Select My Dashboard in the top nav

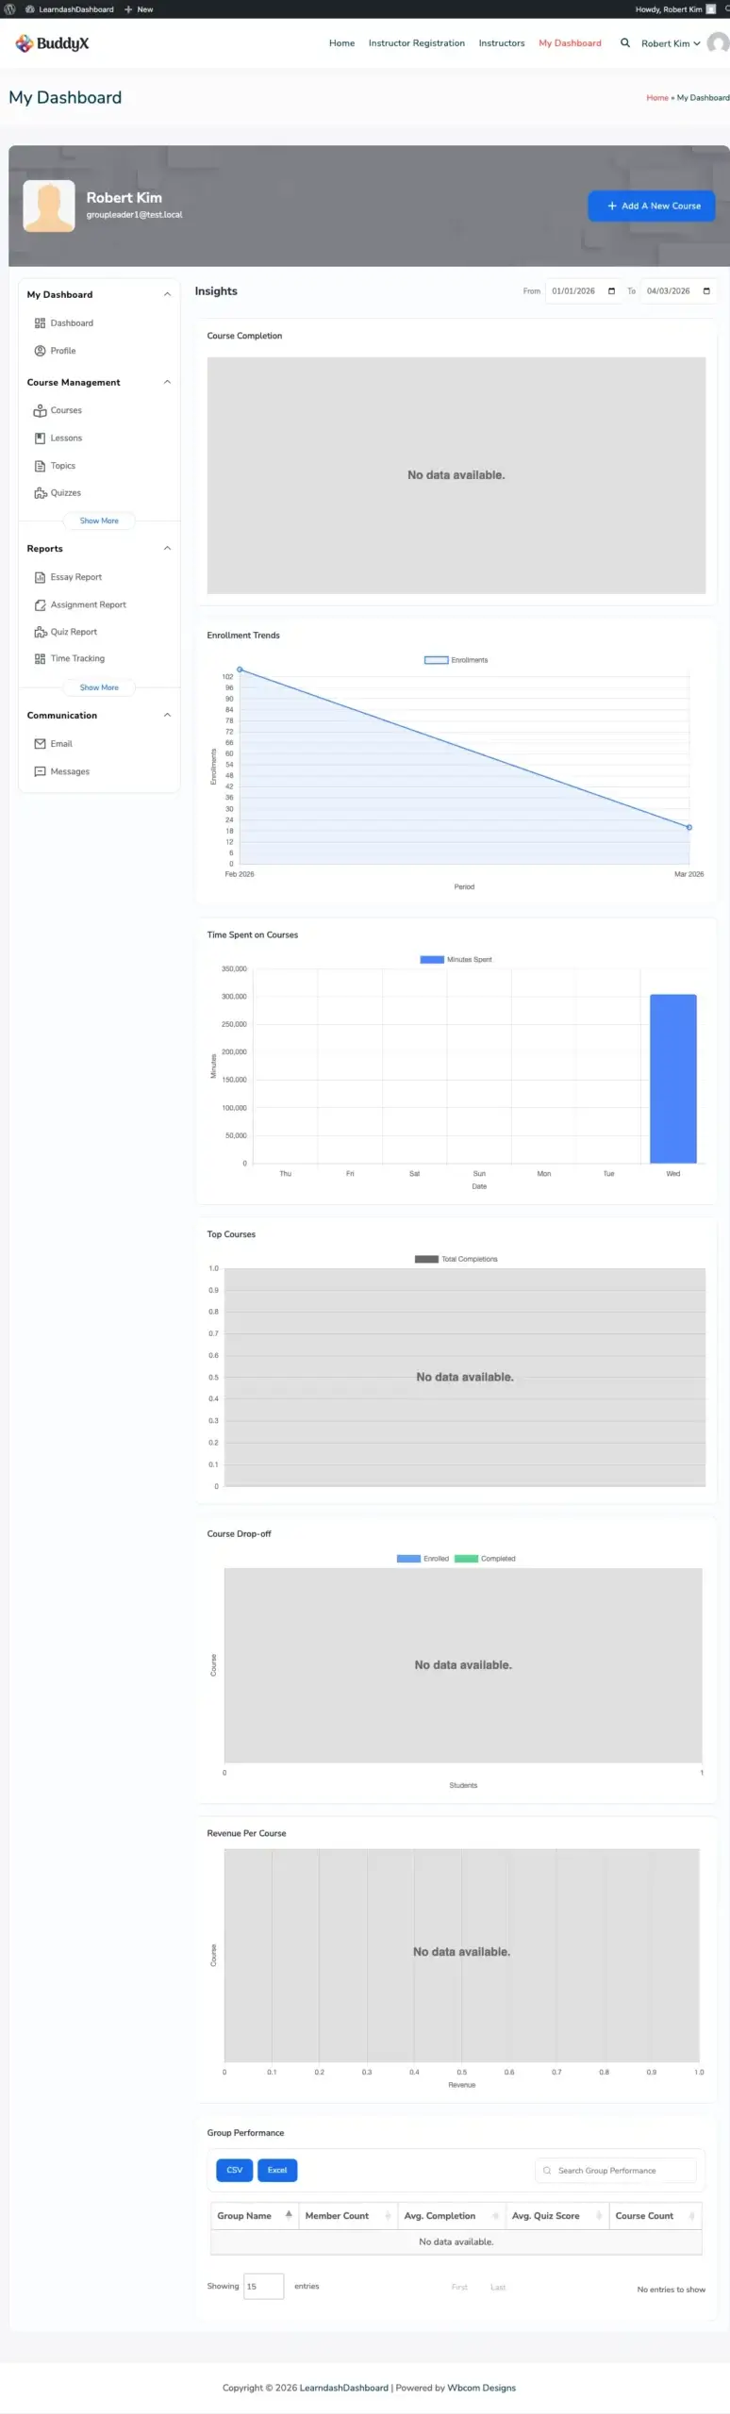click(x=570, y=43)
